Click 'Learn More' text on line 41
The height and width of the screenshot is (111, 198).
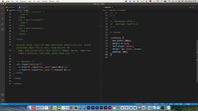tap(57, 67)
